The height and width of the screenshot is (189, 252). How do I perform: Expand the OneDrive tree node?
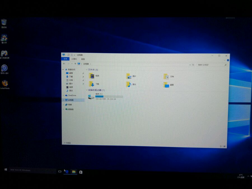63,95
